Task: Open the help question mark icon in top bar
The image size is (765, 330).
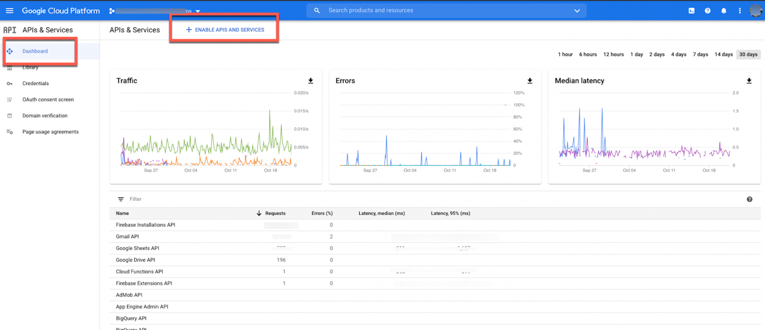Action: pos(707,10)
